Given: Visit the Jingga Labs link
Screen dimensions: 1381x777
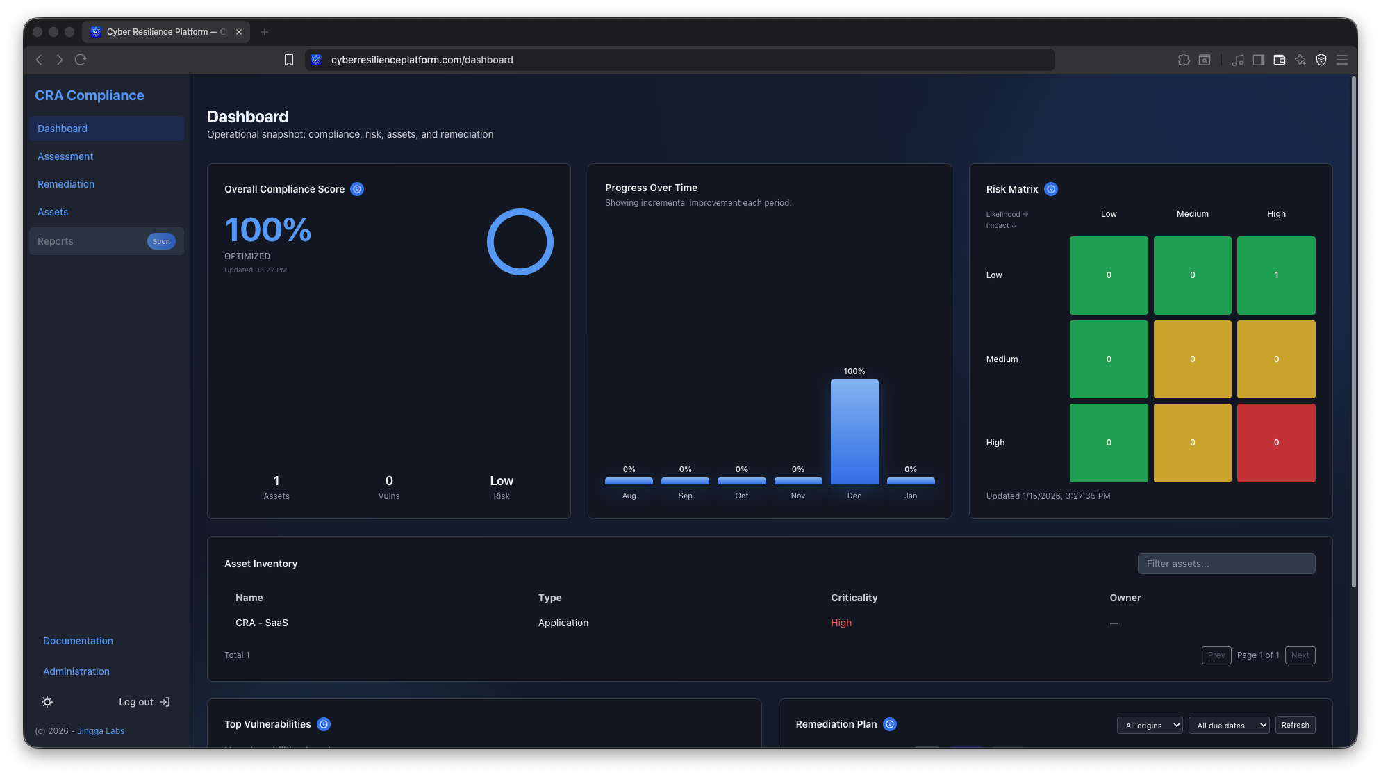Looking at the screenshot, I should coord(100,730).
